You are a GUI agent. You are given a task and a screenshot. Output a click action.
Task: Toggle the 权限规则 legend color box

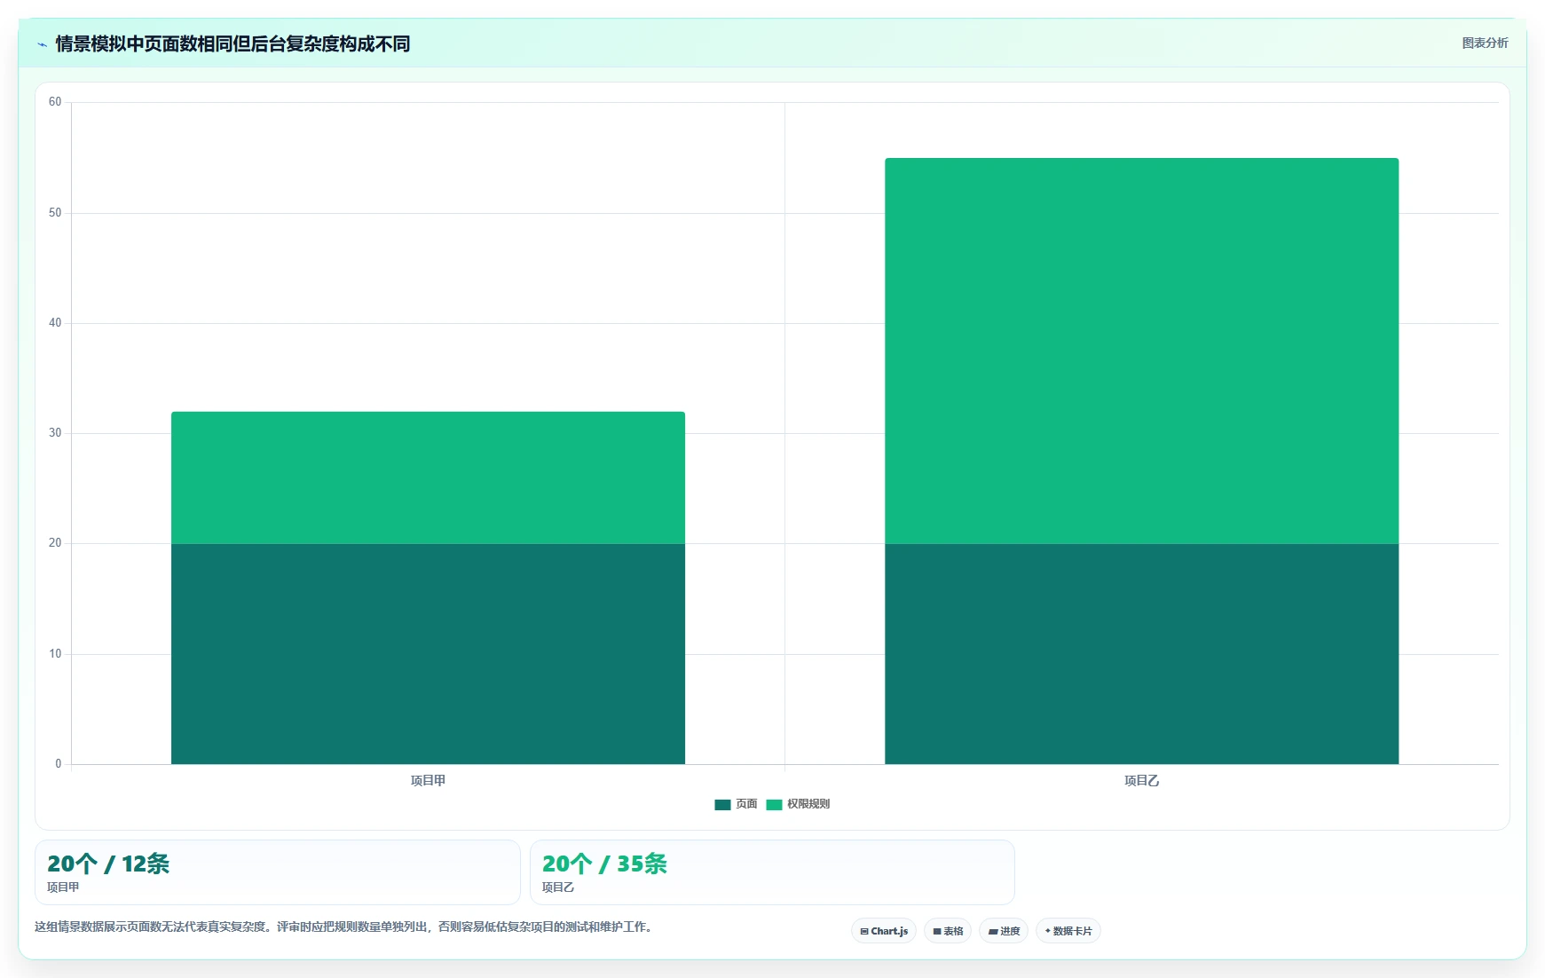pyautogui.click(x=774, y=804)
